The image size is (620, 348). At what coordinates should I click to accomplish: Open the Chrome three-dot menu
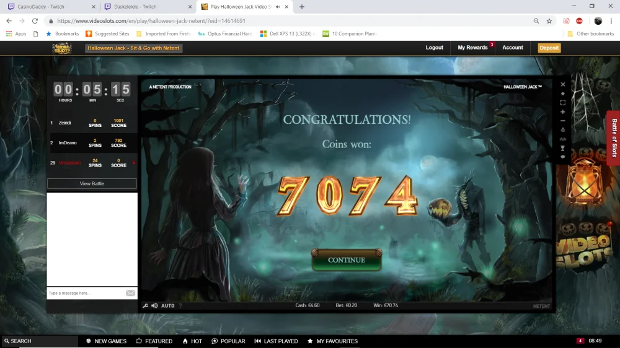611,21
